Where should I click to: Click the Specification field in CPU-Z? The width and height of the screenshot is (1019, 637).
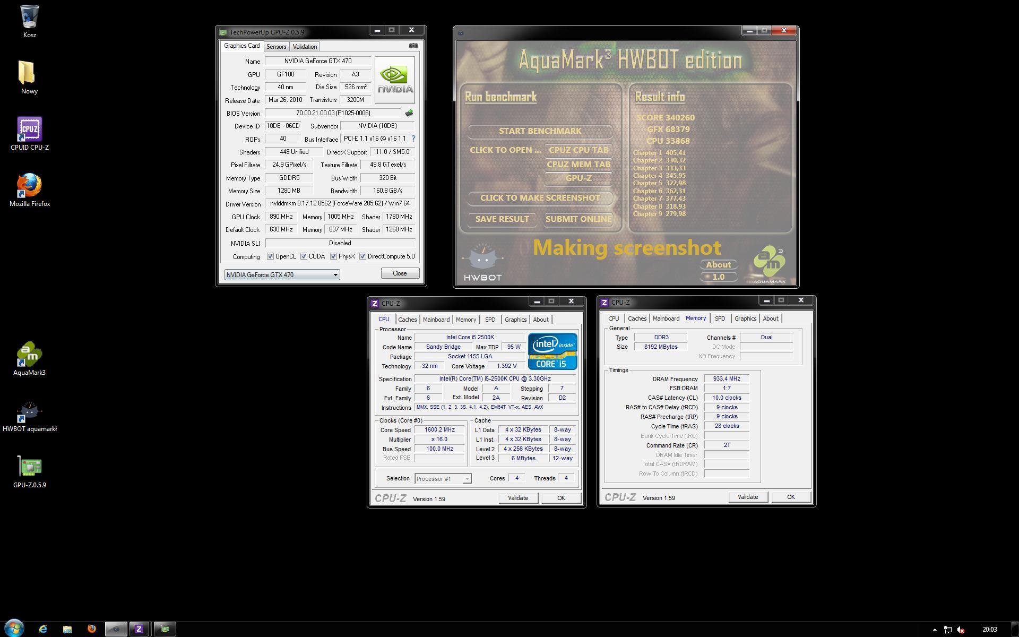495,379
